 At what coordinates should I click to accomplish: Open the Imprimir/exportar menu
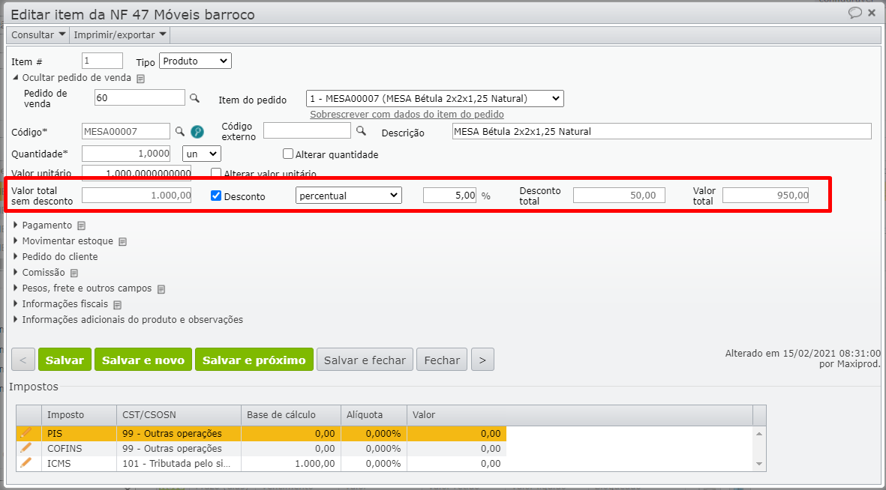tap(119, 35)
